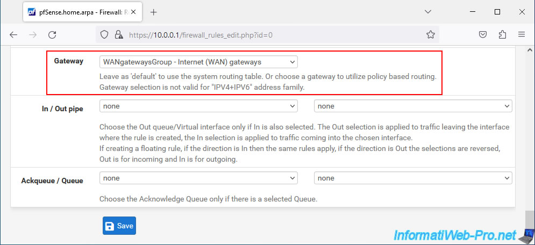Click the padlock site security icon
The width and height of the screenshot is (535, 245).
click(118, 35)
